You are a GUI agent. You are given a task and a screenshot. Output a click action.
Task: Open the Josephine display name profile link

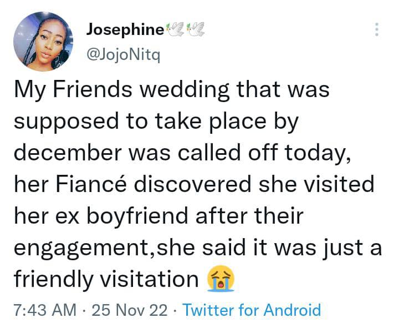click(x=125, y=30)
